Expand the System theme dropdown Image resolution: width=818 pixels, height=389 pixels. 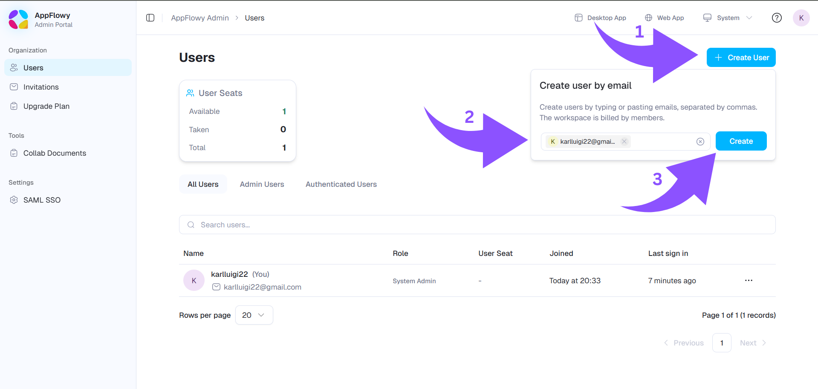728,18
